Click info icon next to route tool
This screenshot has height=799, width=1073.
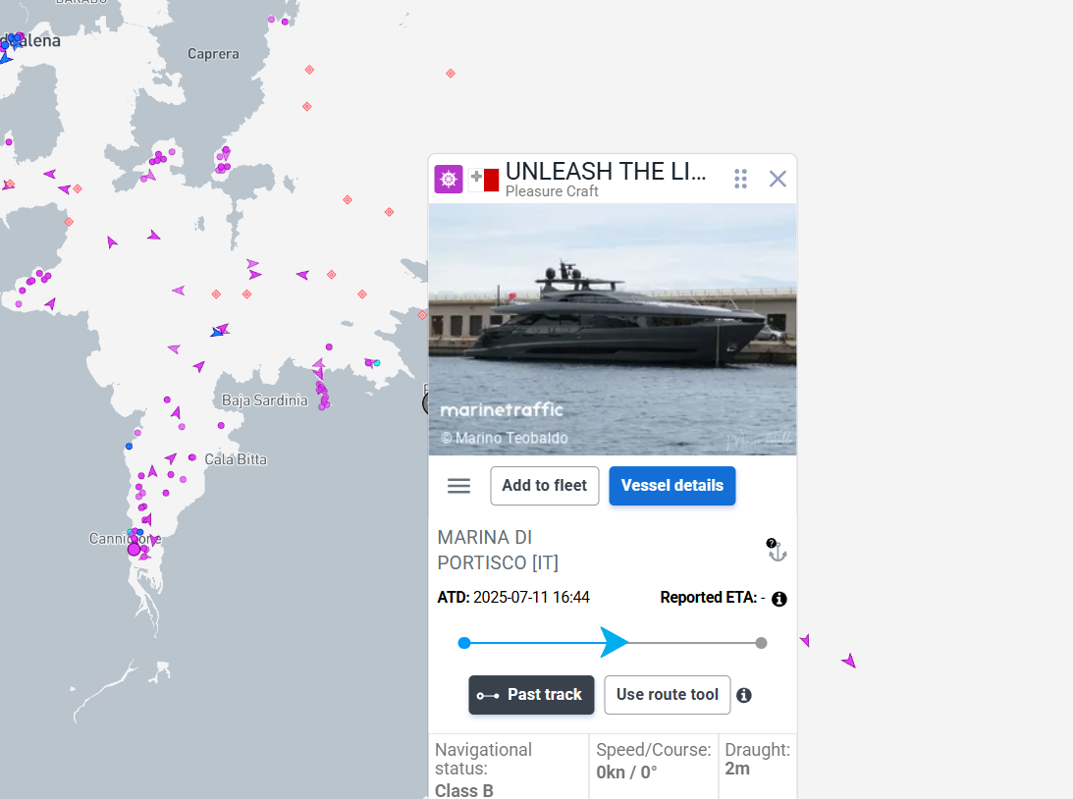pos(744,695)
